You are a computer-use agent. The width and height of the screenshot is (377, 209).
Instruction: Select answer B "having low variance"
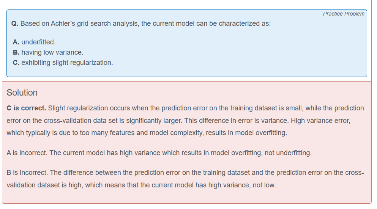pyautogui.click(x=52, y=52)
